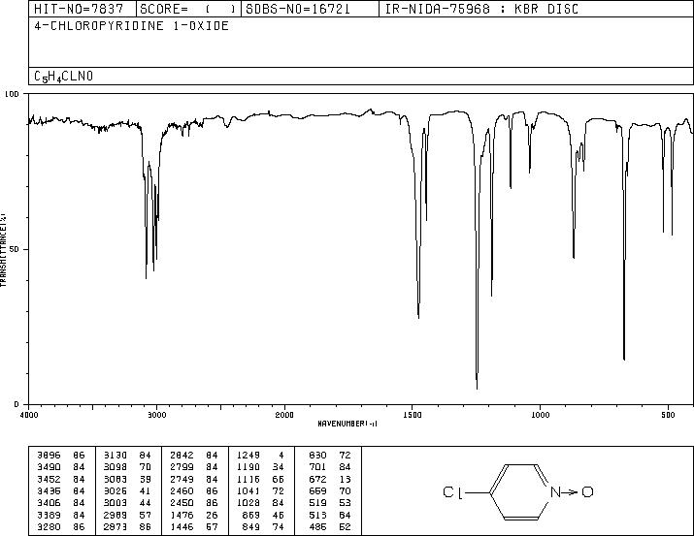Viewport: 694px width, 536px height.
Task: Click the 1041 peak row
Action: pyautogui.click(x=260, y=490)
